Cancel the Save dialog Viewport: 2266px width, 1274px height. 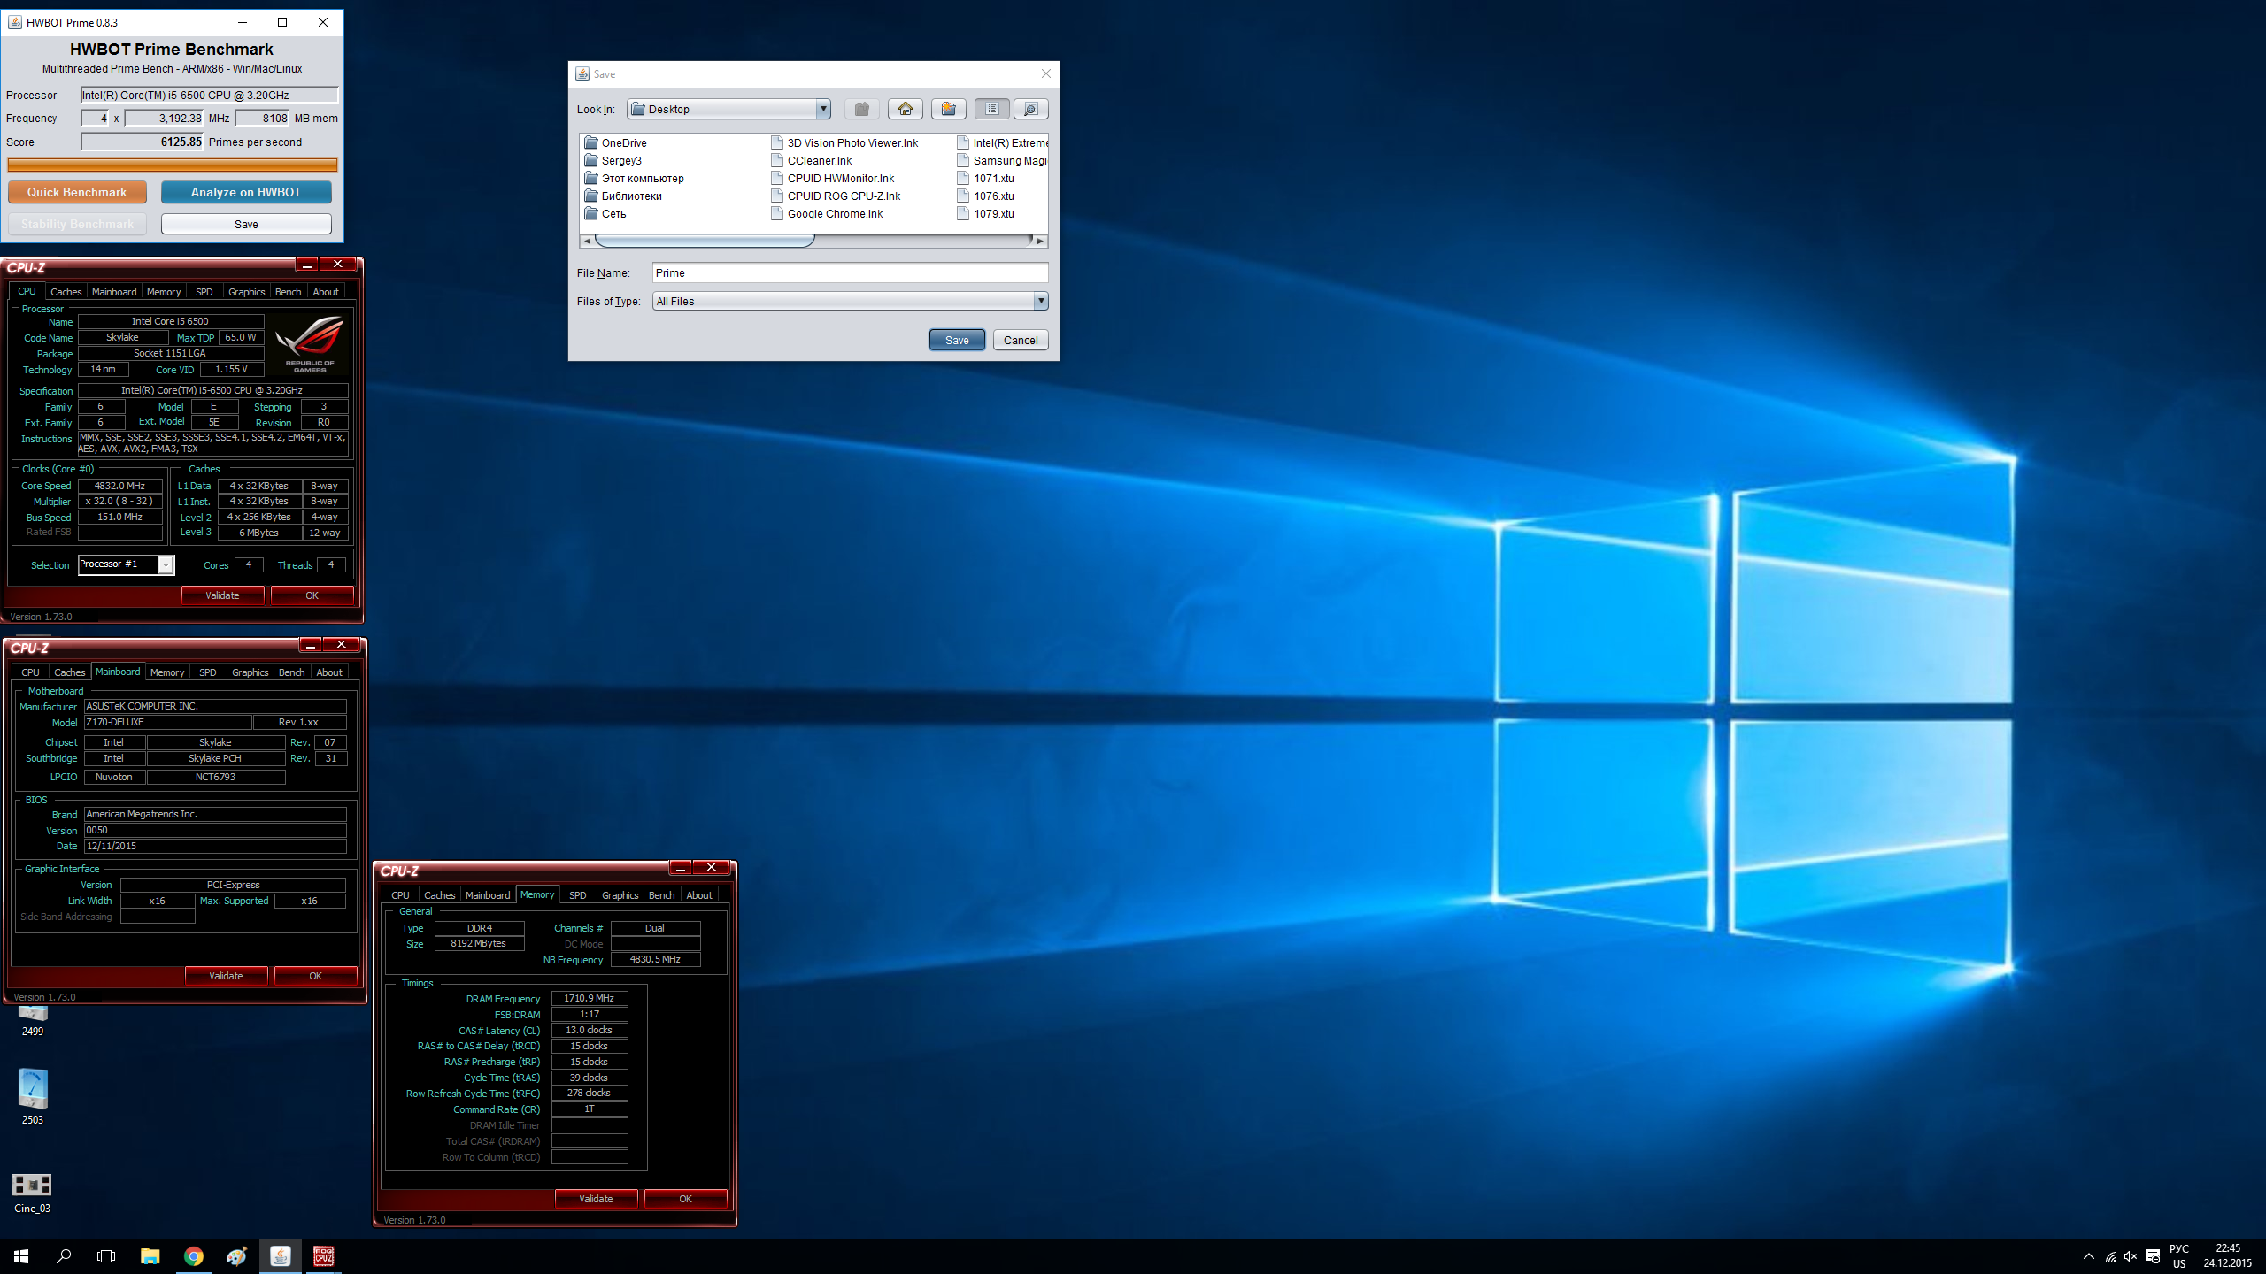pos(1021,340)
